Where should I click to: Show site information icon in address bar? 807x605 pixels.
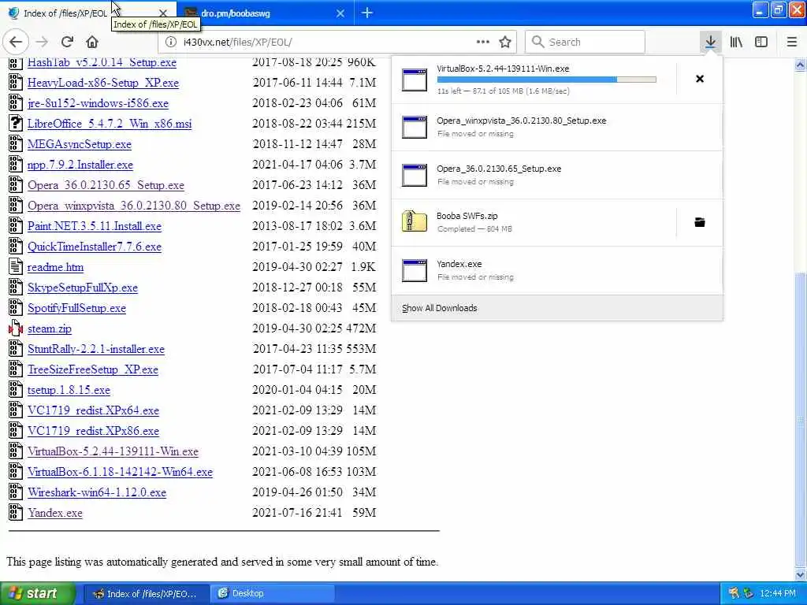pos(170,43)
